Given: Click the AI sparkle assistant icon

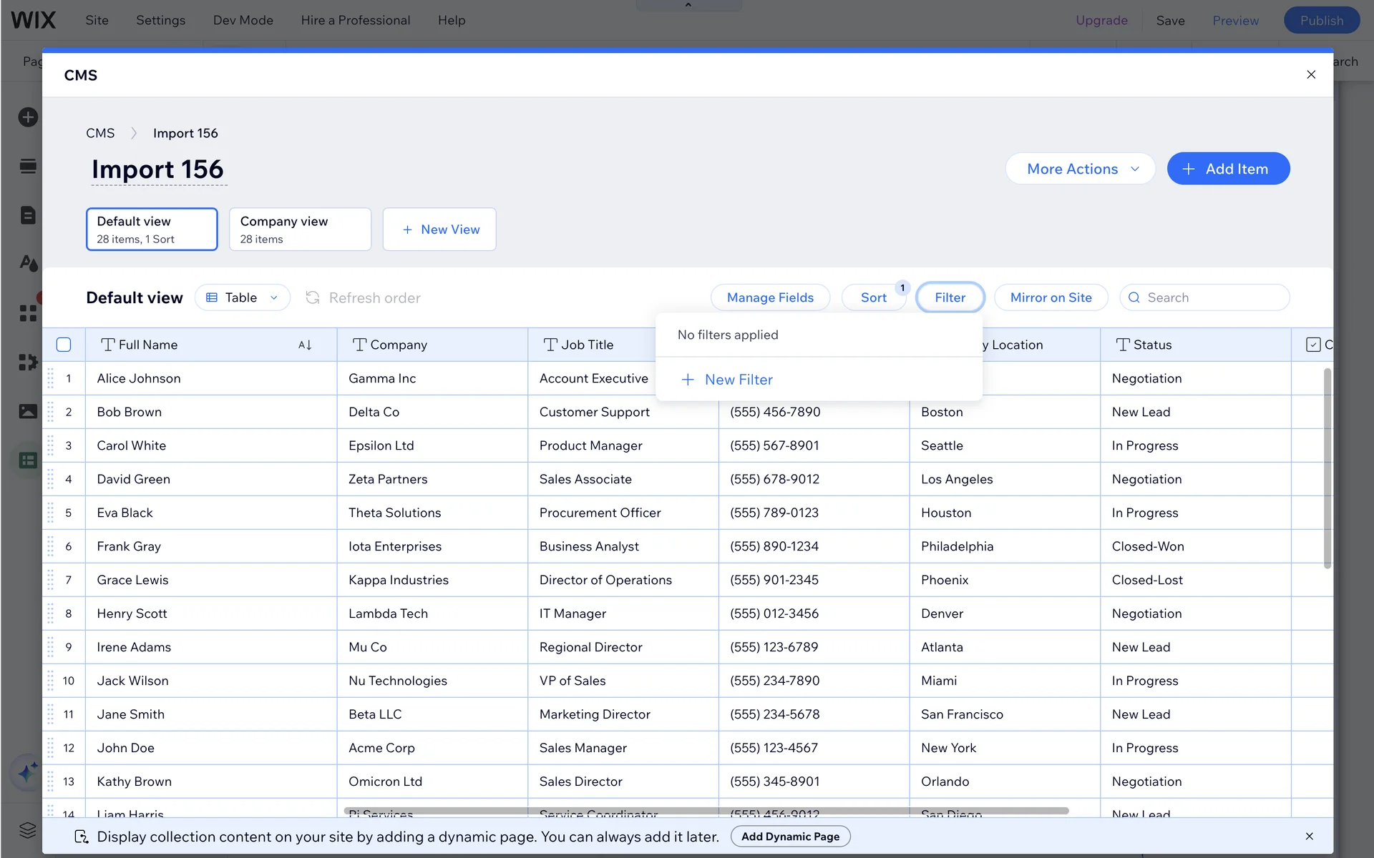Looking at the screenshot, I should click(27, 772).
